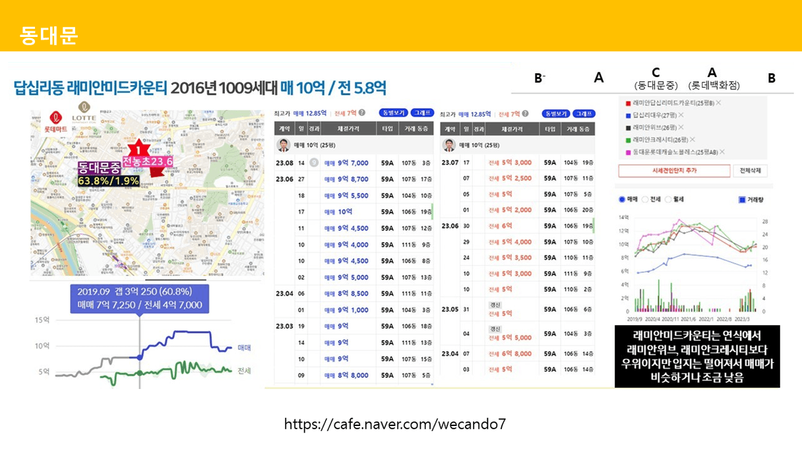The height and width of the screenshot is (451, 802).
Task: Click 답십리동 래미안미드카운티 heading
Action: [x=90, y=87]
